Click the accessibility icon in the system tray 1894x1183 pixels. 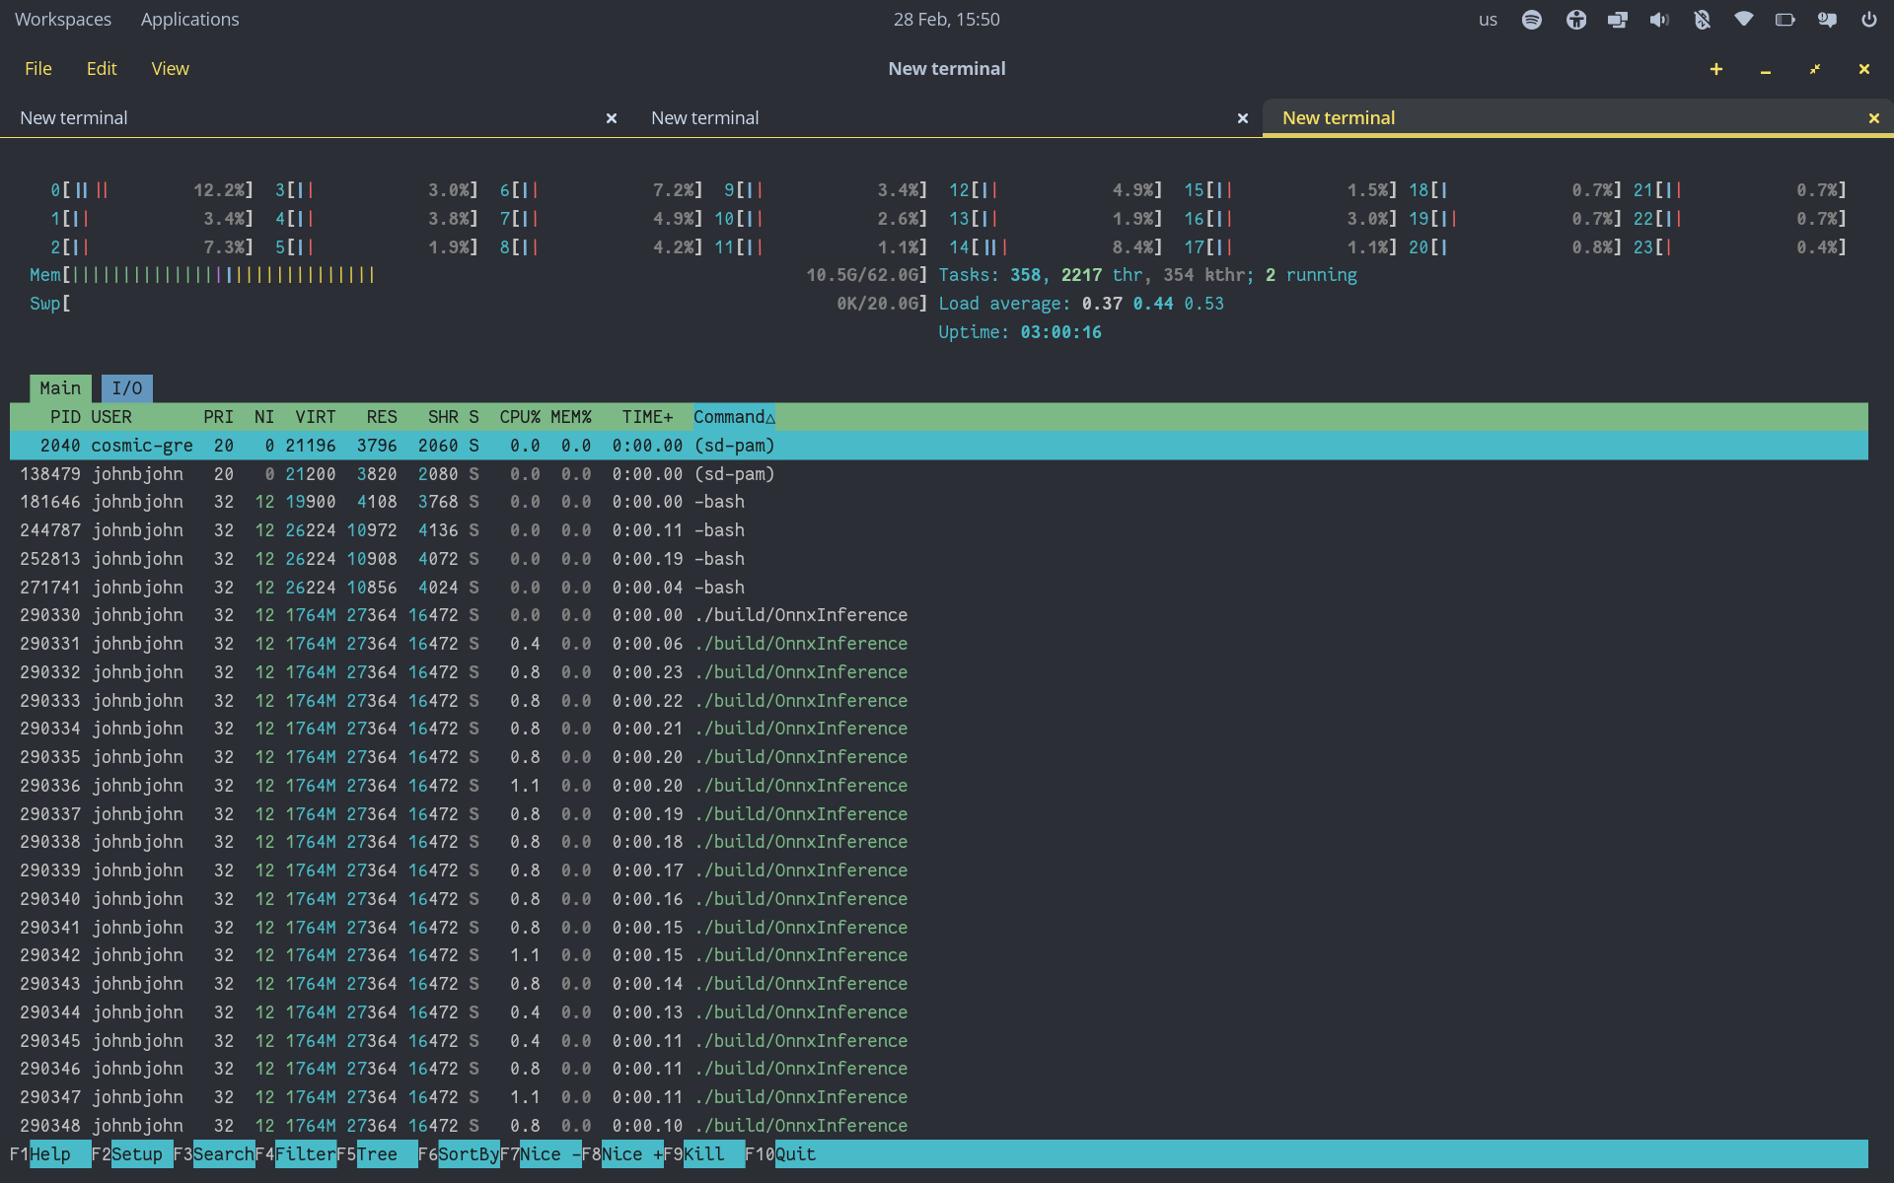pos(1575,19)
